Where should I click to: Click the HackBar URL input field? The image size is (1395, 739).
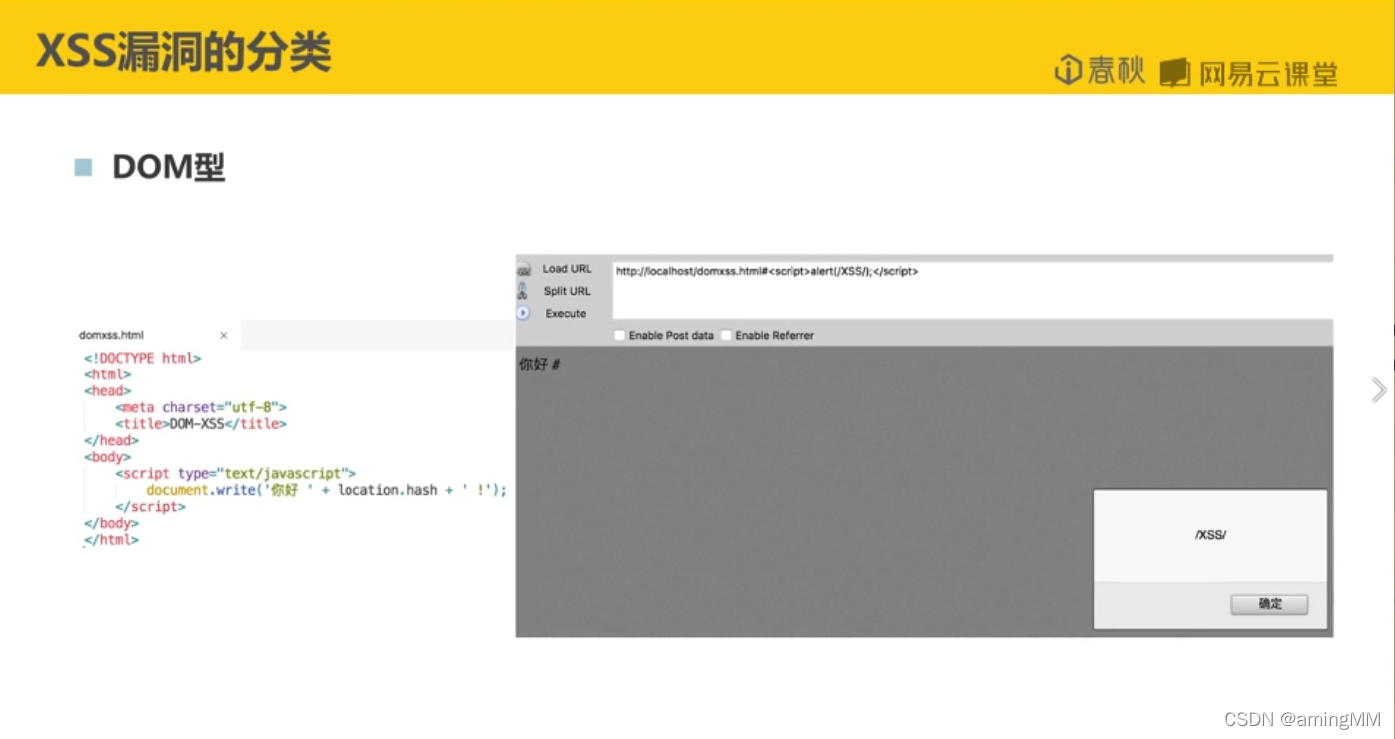(973, 290)
